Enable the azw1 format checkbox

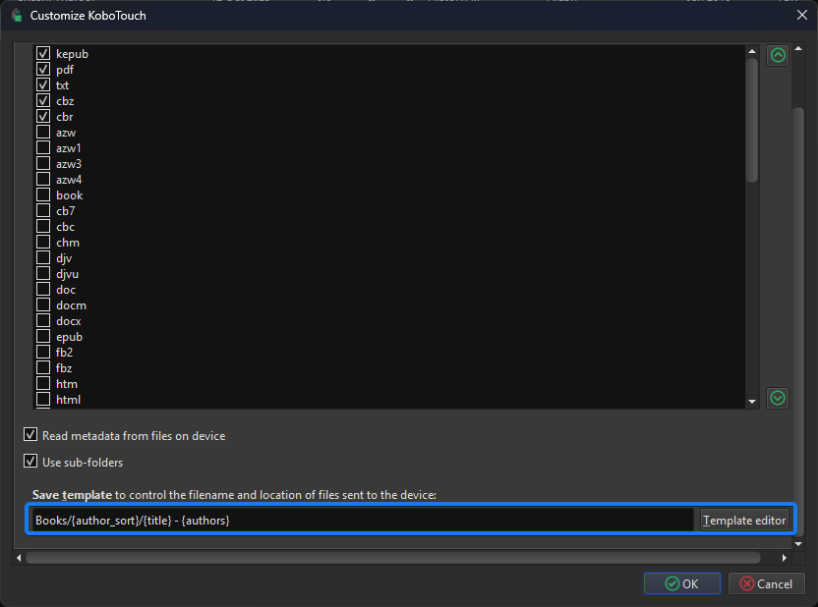[x=43, y=148]
